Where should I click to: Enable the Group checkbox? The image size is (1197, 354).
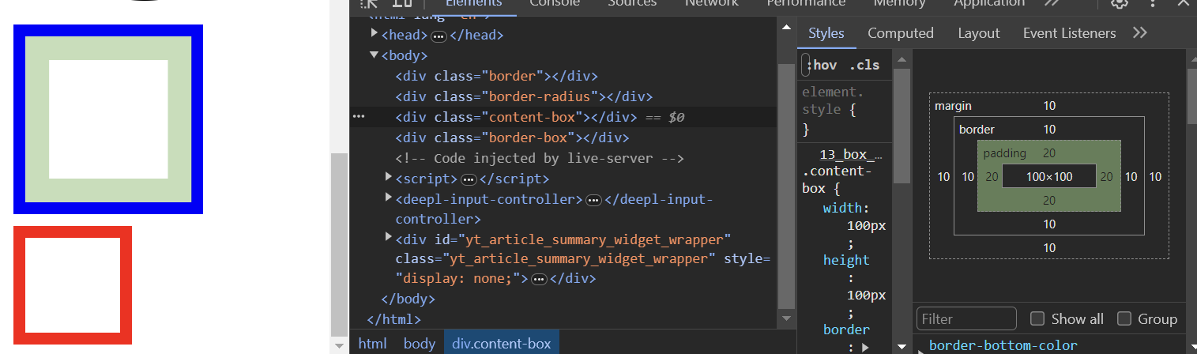tap(1124, 319)
